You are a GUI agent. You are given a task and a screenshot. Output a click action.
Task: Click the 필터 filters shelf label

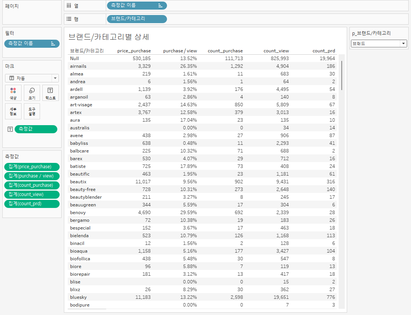(10, 33)
